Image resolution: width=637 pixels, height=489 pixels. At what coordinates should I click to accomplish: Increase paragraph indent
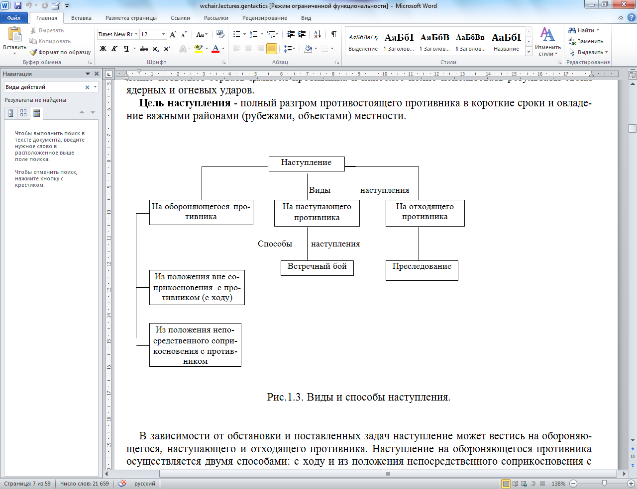pyautogui.click(x=302, y=34)
